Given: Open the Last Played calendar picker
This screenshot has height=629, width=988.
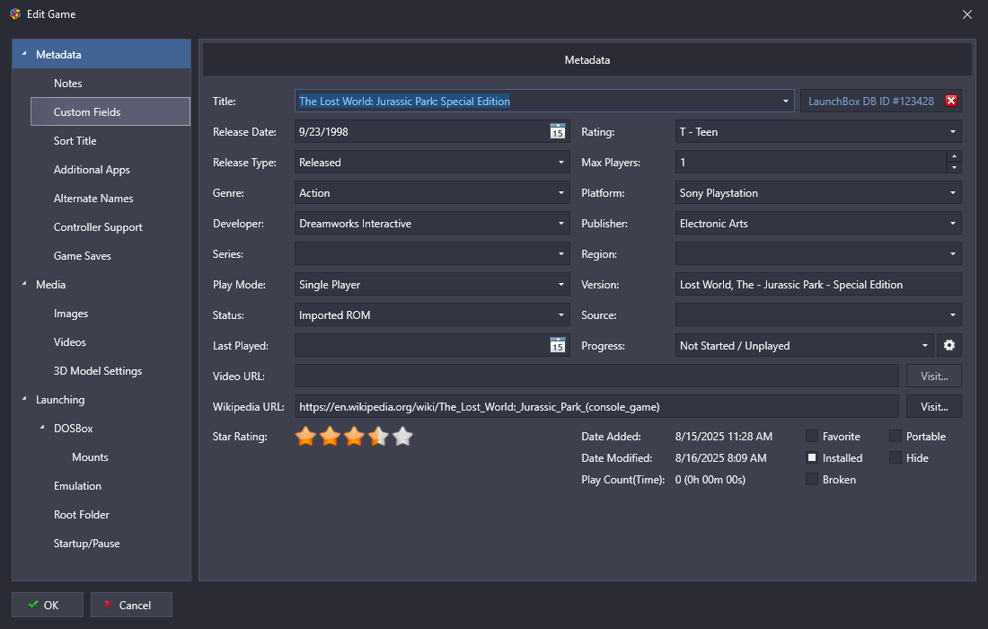Looking at the screenshot, I should coord(558,345).
